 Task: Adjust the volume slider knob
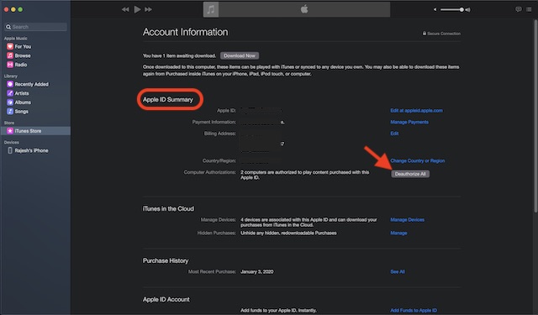[x=462, y=9]
